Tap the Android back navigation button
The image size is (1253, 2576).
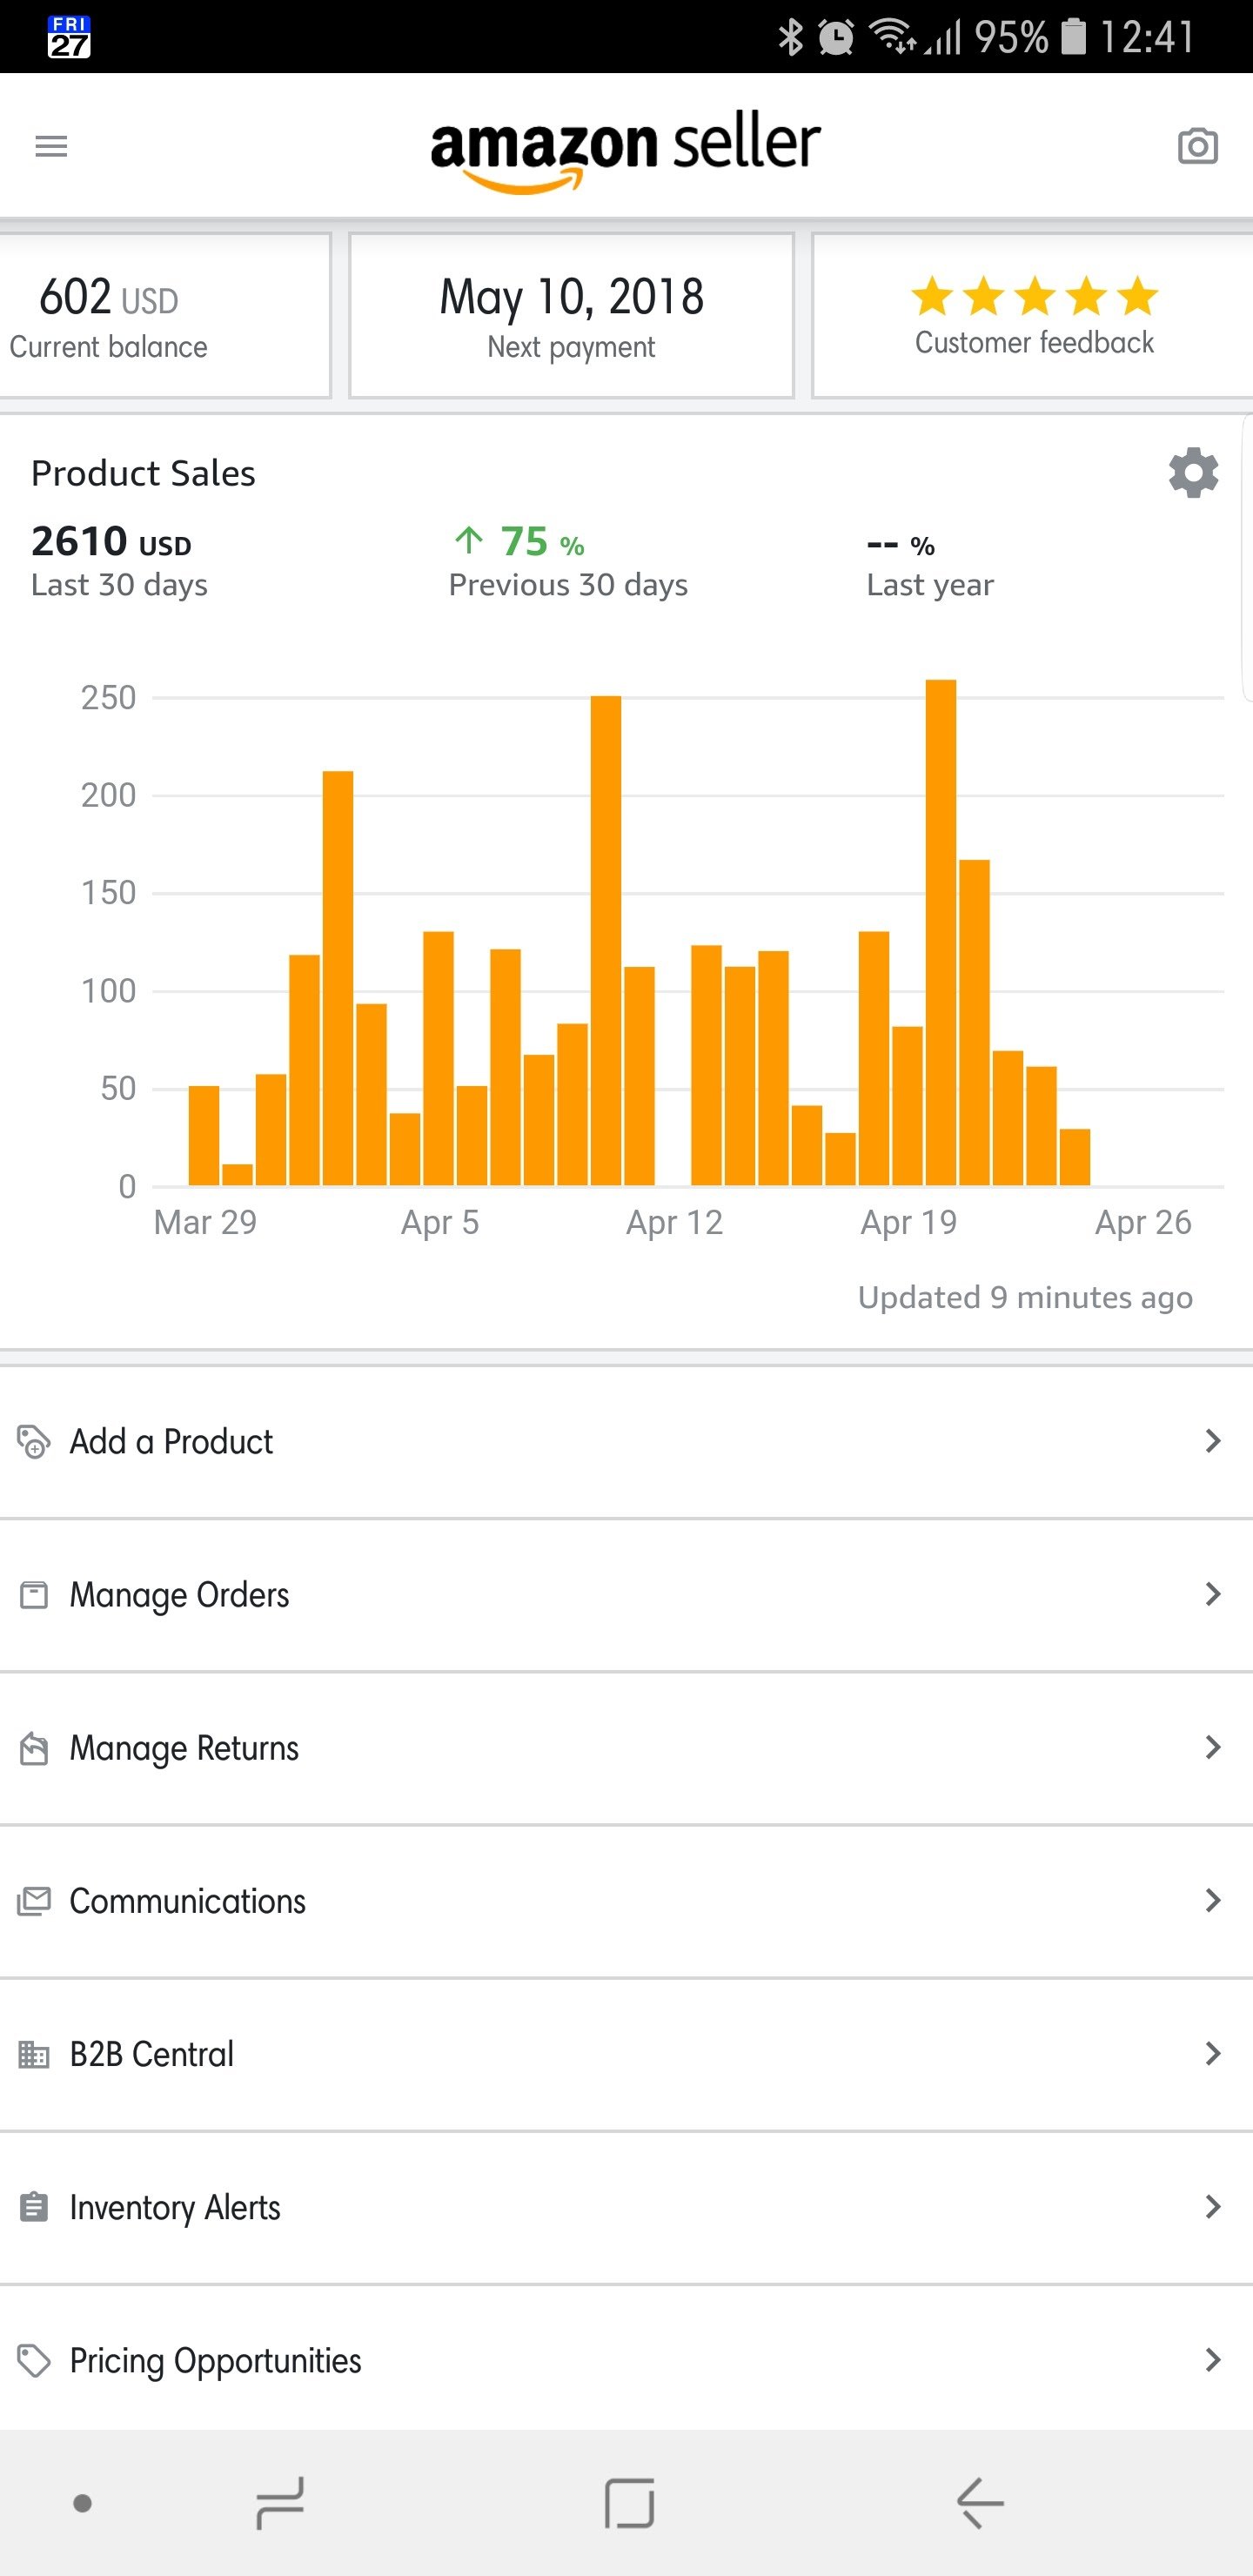coord(980,2503)
